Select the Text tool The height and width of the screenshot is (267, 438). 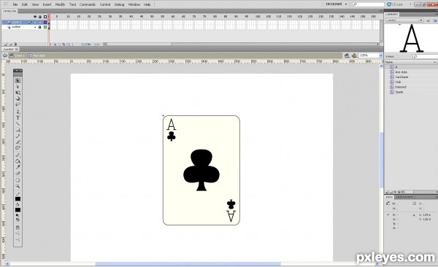(18, 117)
